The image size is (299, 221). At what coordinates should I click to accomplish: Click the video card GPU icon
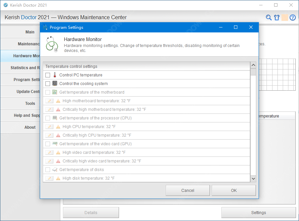click(55, 144)
